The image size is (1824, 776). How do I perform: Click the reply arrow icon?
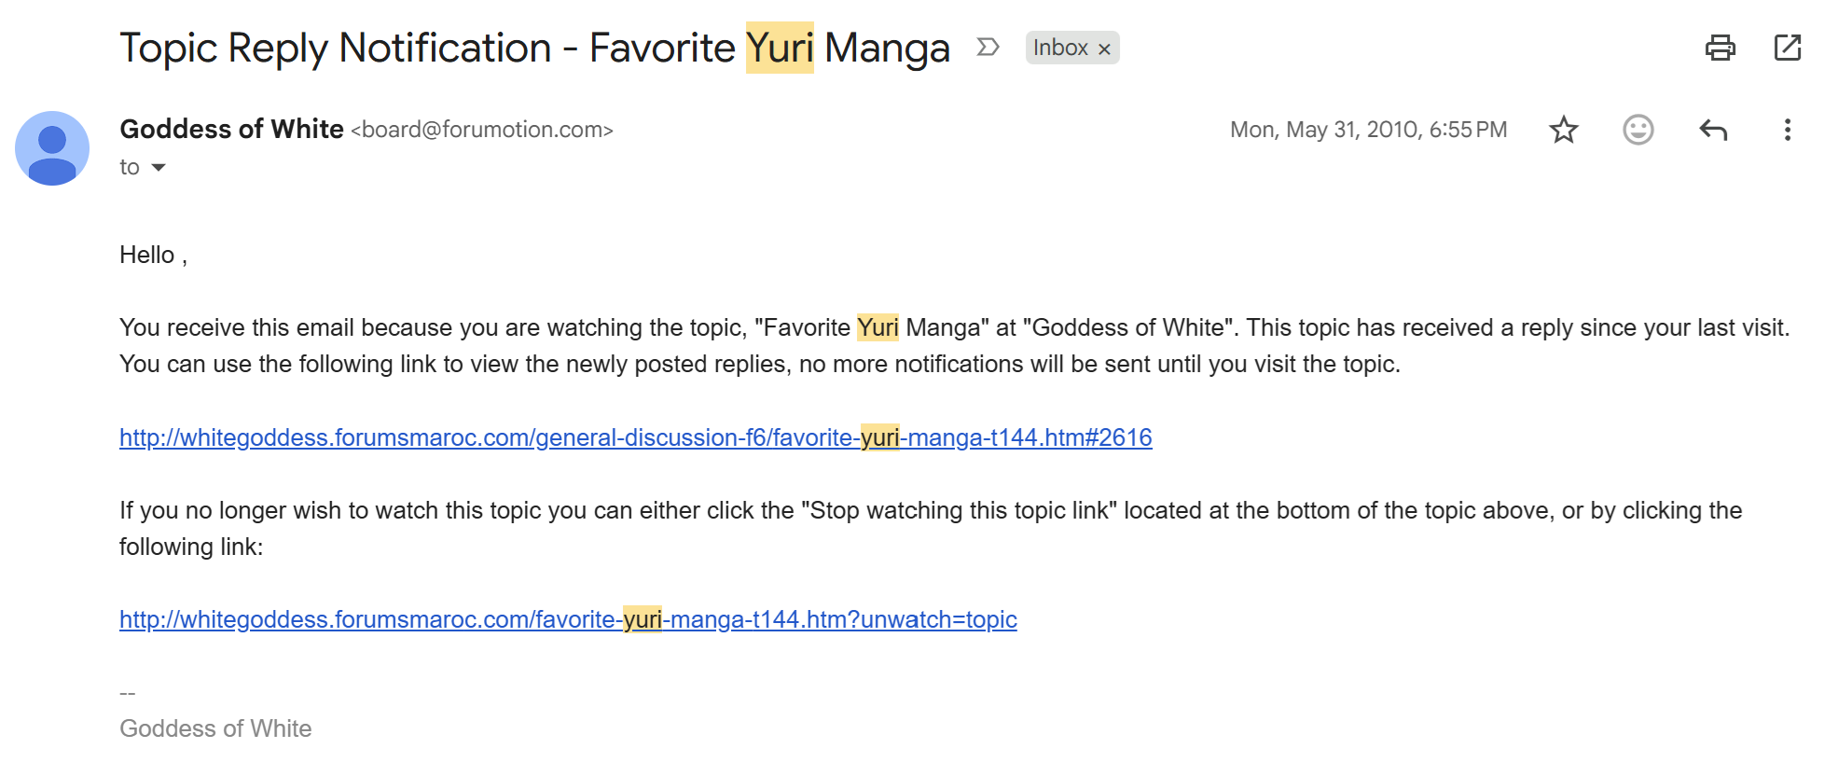click(x=1713, y=130)
